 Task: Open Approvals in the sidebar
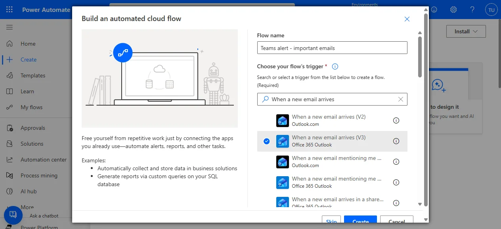pos(33,128)
